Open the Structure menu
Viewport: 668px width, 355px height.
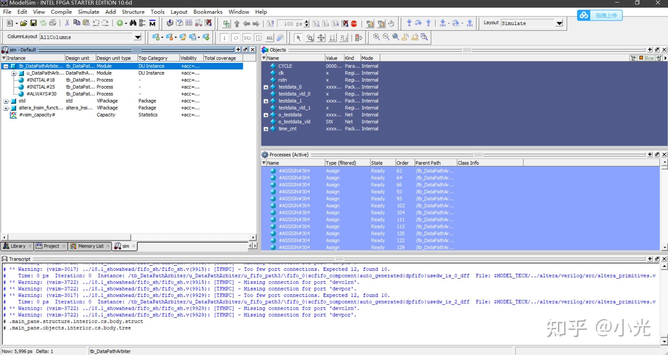(x=133, y=12)
